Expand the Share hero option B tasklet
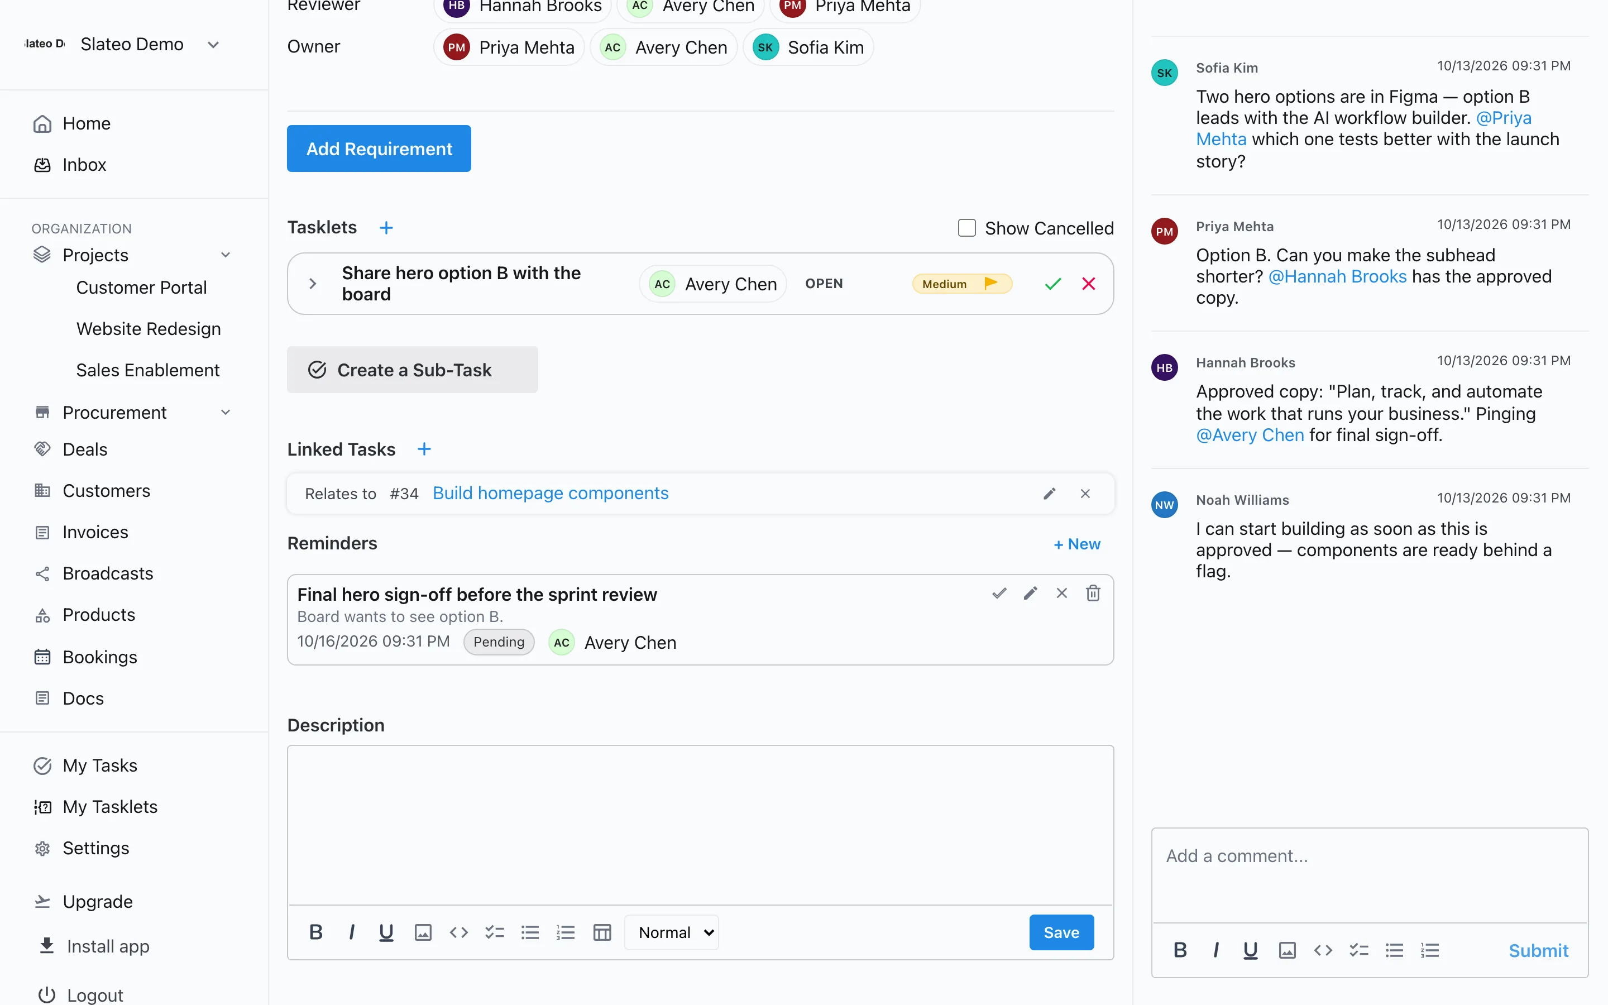This screenshot has height=1005, width=1608. click(312, 284)
